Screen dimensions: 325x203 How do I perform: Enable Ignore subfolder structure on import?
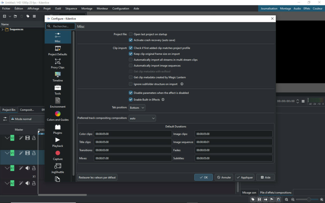(x=130, y=84)
